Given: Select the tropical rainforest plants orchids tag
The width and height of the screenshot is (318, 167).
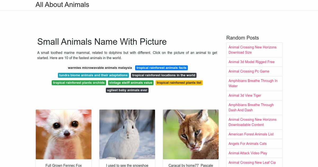Looking at the screenshot, I should coord(79,83).
